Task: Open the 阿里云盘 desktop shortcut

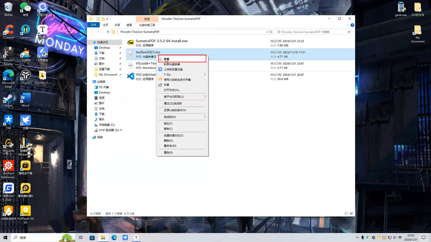Action: (43, 9)
